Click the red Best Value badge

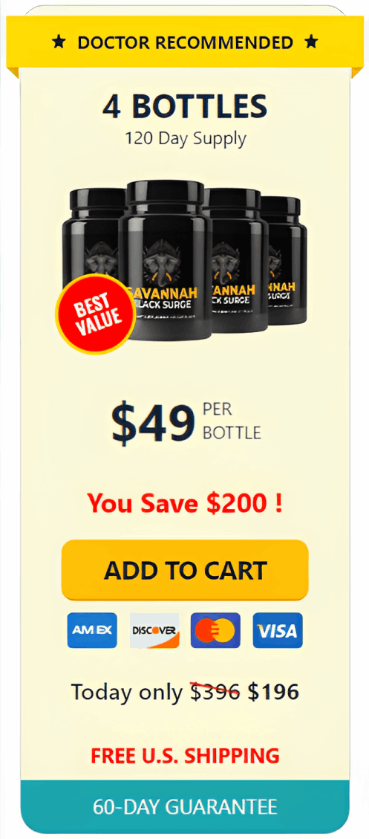[97, 314]
